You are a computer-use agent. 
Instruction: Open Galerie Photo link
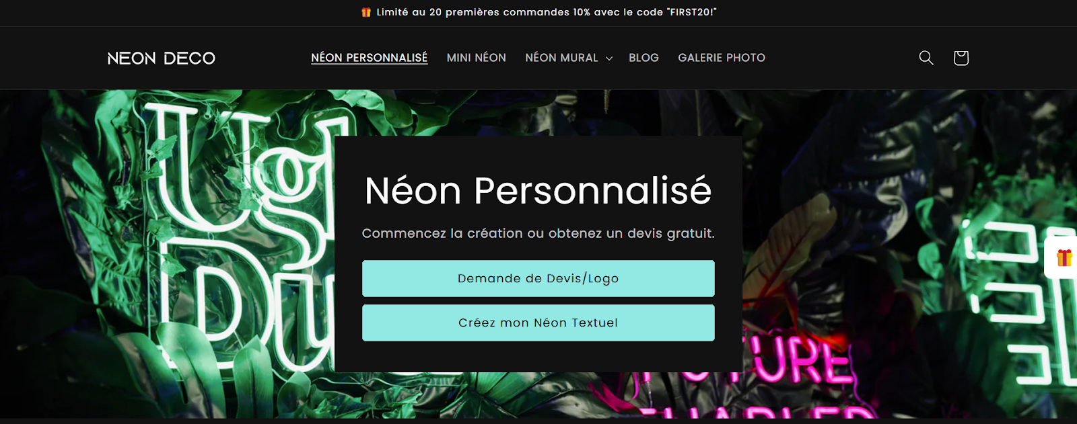tap(722, 58)
